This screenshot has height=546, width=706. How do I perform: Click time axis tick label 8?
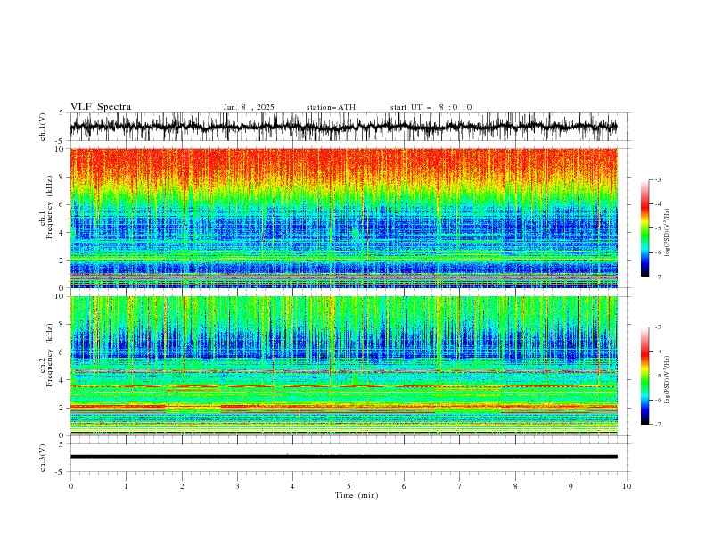[x=515, y=486]
